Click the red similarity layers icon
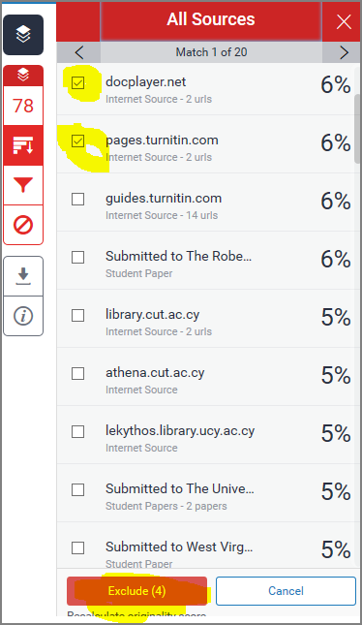 click(x=23, y=76)
